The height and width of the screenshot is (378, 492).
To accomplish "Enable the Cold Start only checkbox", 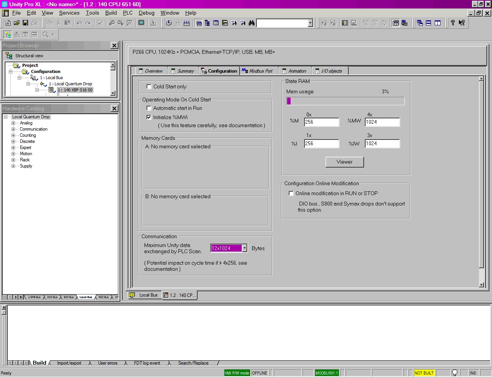I will click(149, 87).
